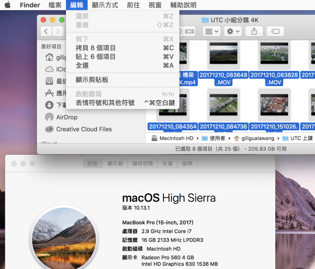Click the 版本 10.13.1 version text

point(136,208)
